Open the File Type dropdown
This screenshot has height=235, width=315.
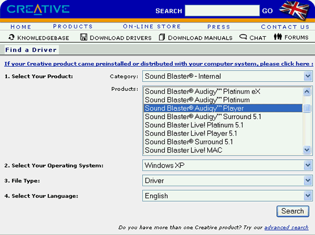tap(227, 181)
